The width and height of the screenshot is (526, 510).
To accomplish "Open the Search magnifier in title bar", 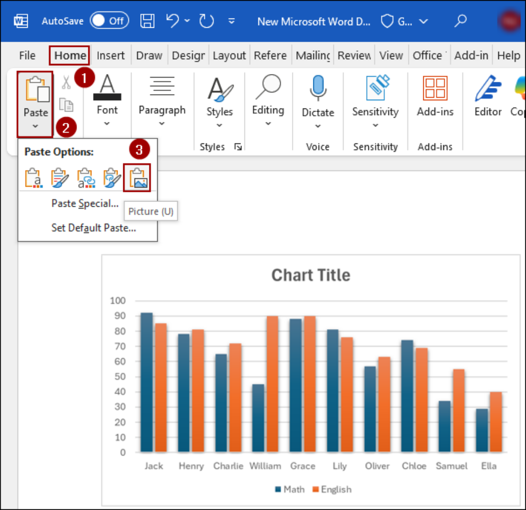I will click(x=461, y=21).
